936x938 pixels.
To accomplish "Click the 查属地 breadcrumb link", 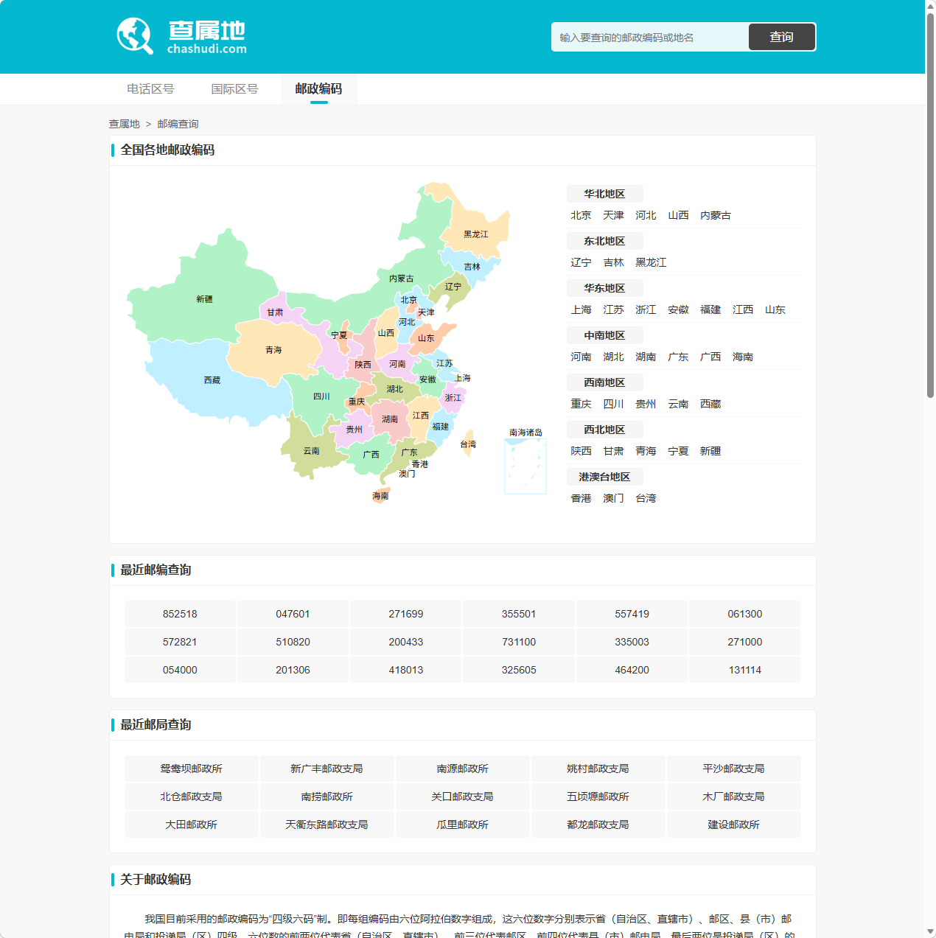I will tap(122, 123).
